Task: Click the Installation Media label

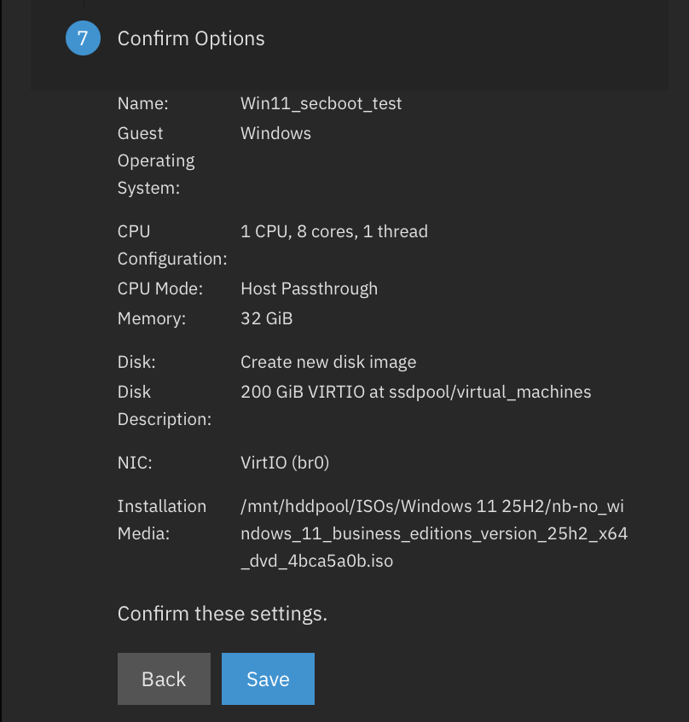Action: point(161,520)
